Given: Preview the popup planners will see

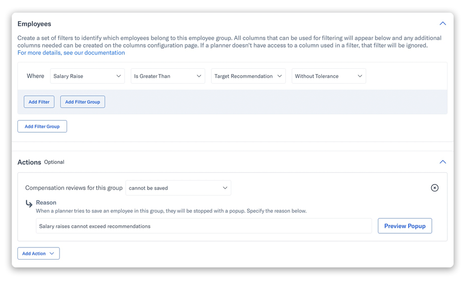Looking at the screenshot, I should (405, 226).
